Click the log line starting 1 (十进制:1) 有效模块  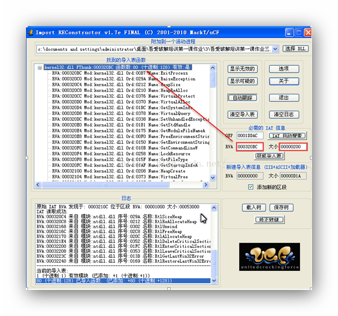[x=93, y=276]
